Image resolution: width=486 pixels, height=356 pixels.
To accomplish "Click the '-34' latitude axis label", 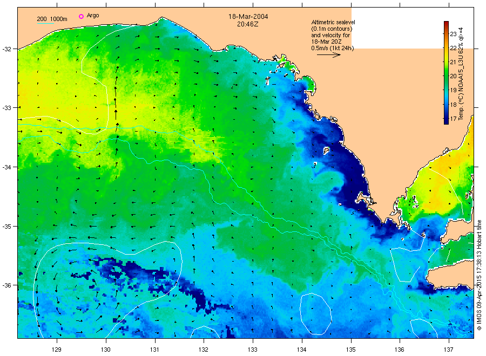I will coord(6,167).
